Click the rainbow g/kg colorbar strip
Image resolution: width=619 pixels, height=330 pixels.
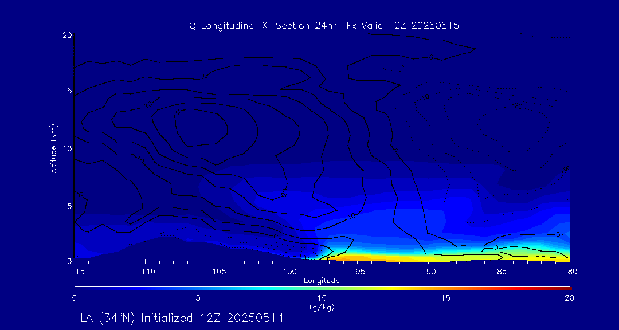pos(323,289)
